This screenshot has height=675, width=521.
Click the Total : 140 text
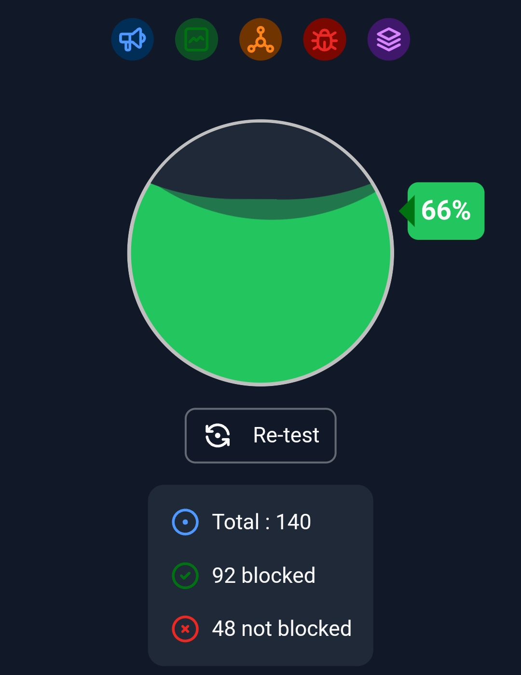tap(261, 522)
